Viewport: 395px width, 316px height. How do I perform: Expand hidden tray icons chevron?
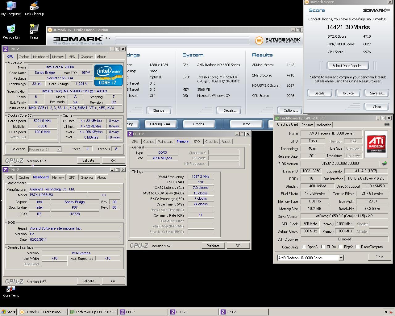coord(385,312)
